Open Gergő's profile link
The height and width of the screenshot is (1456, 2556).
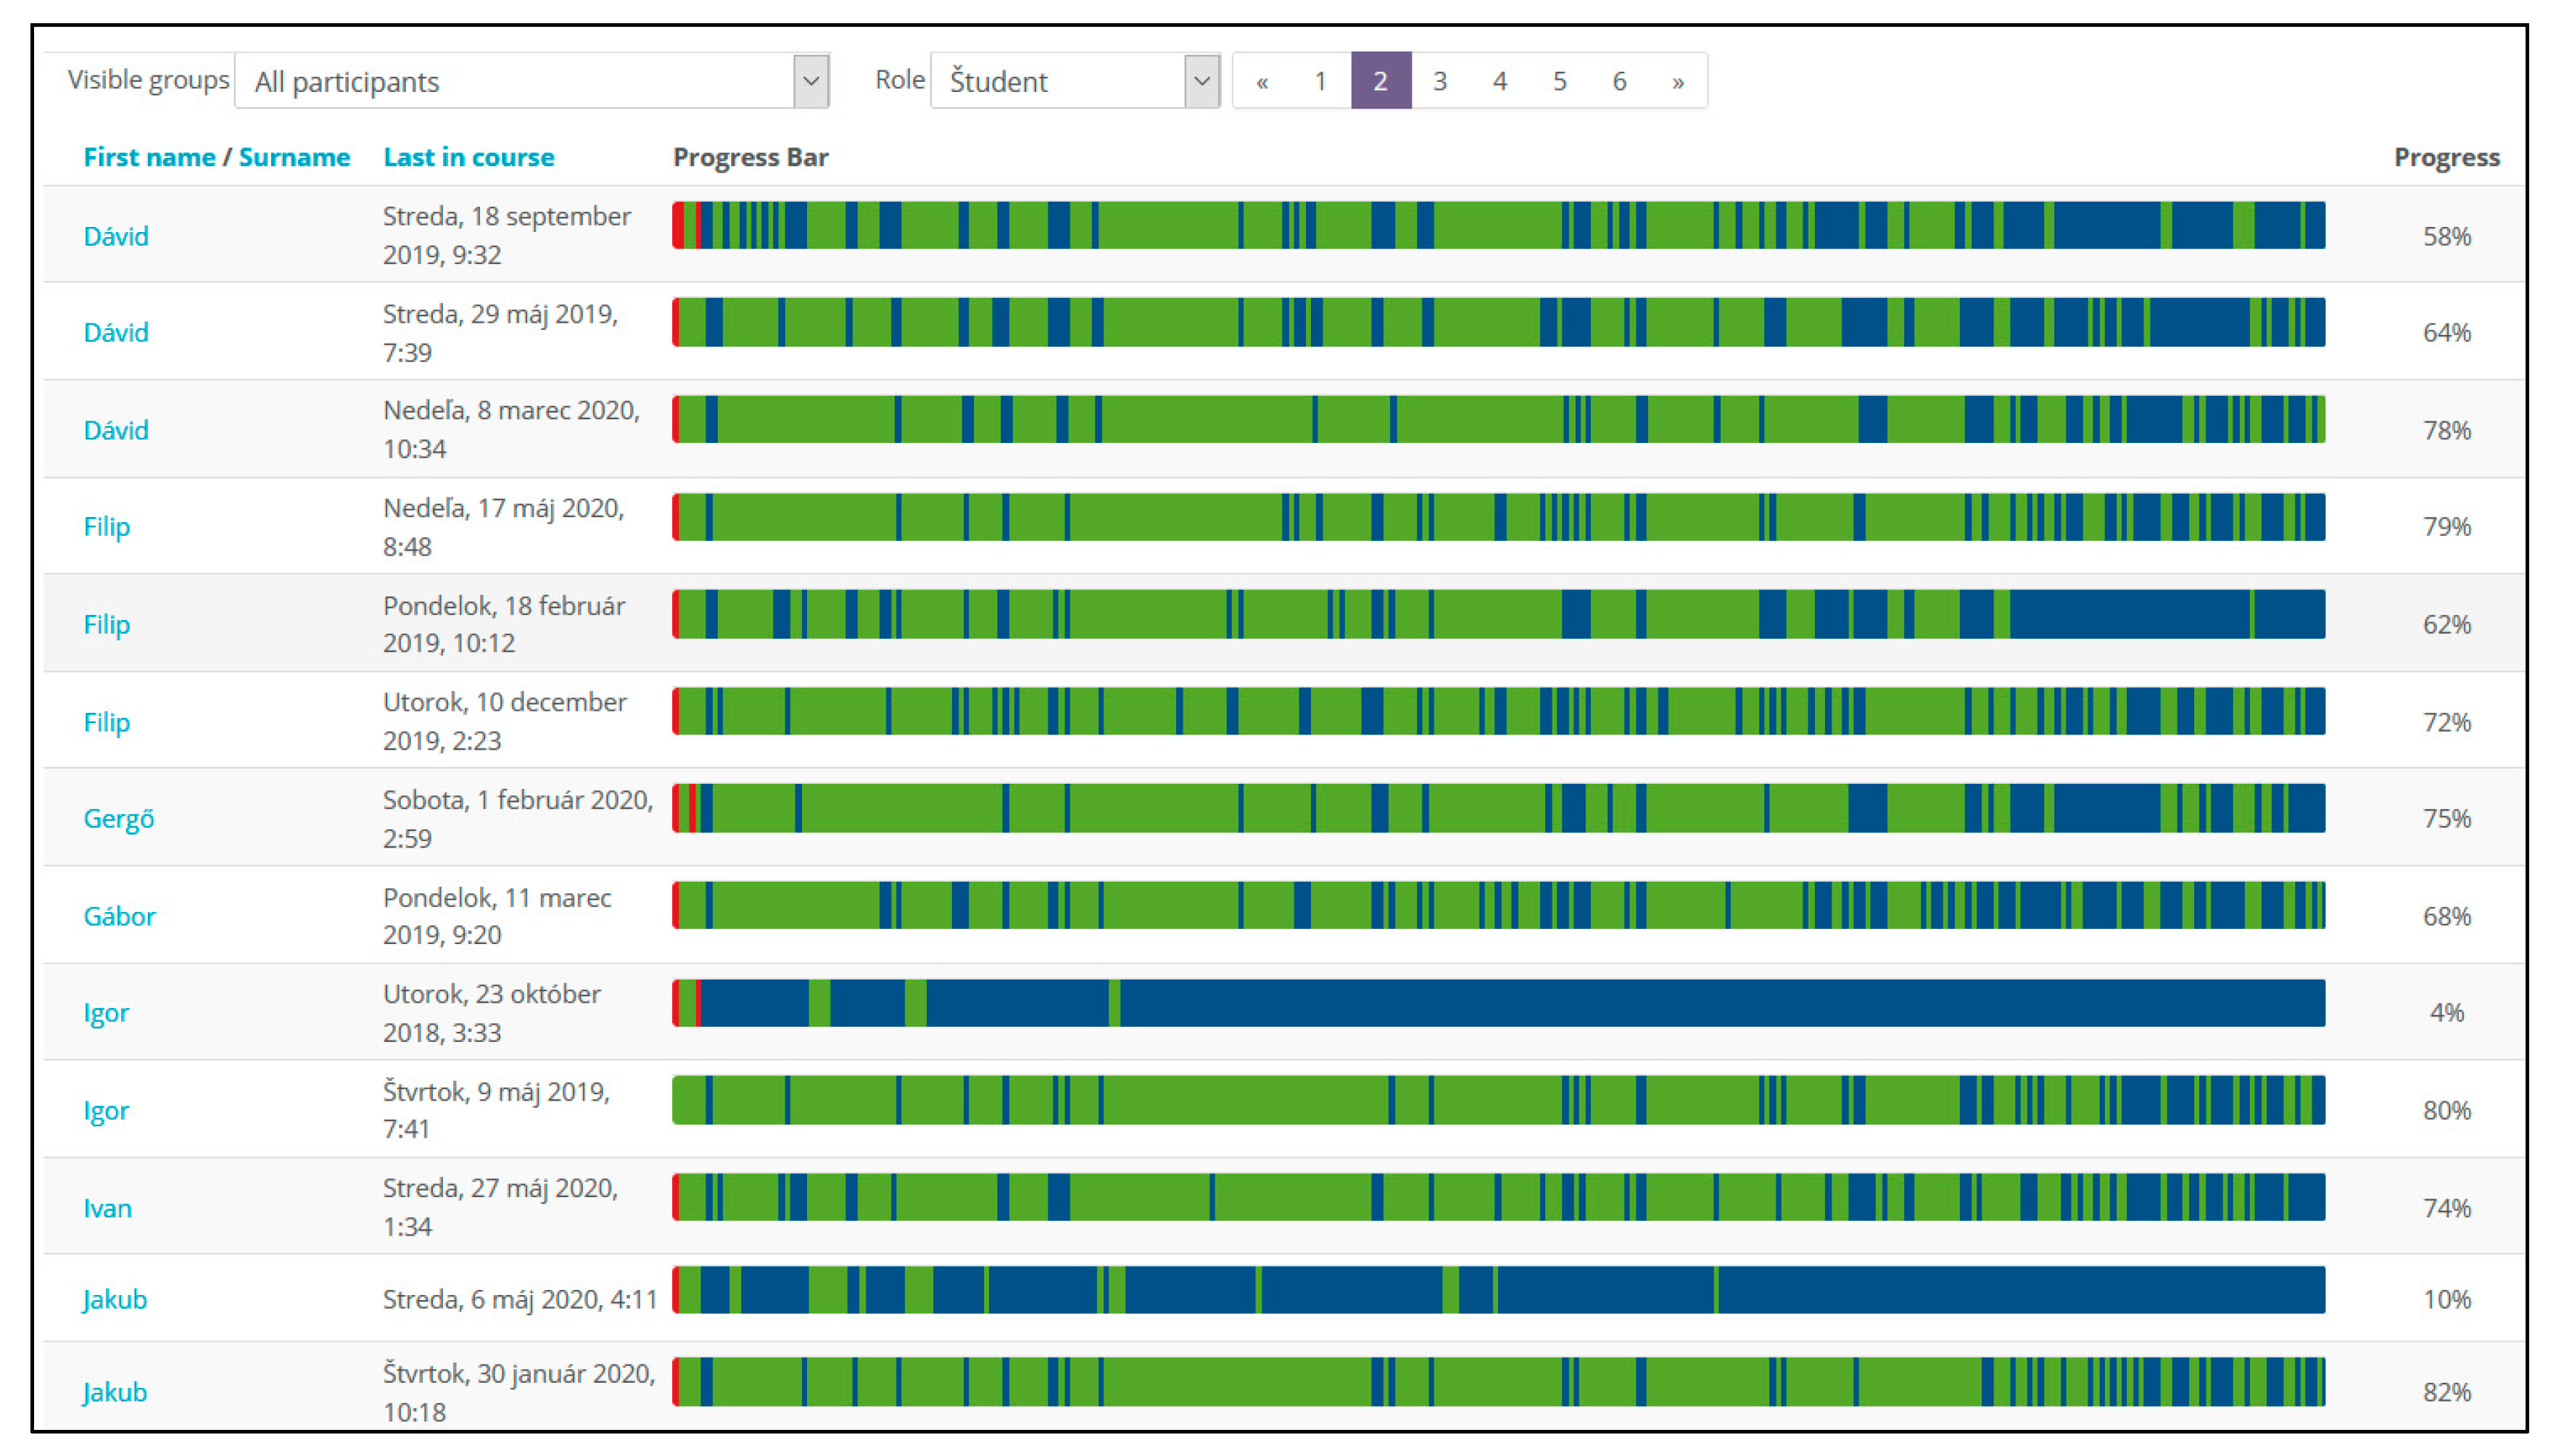(118, 819)
